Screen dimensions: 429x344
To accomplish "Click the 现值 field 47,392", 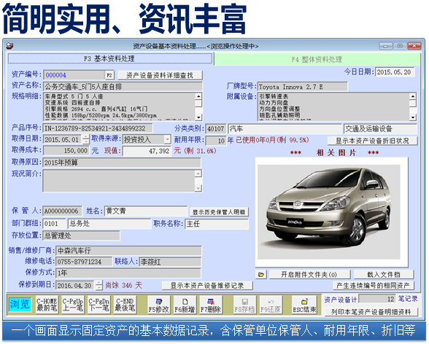I will (147, 151).
